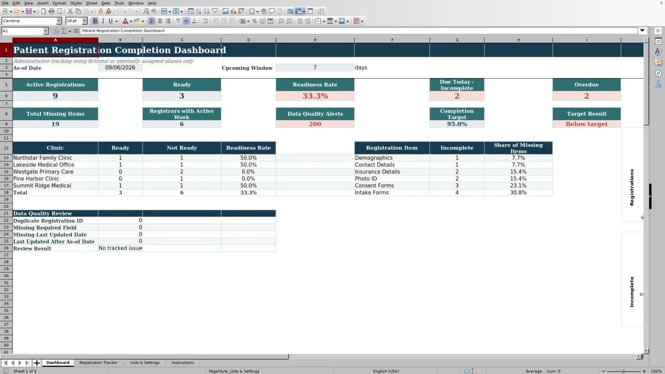Open Find & Replace icon
Viewport: 665px width, 374px height.
[145, 11]
